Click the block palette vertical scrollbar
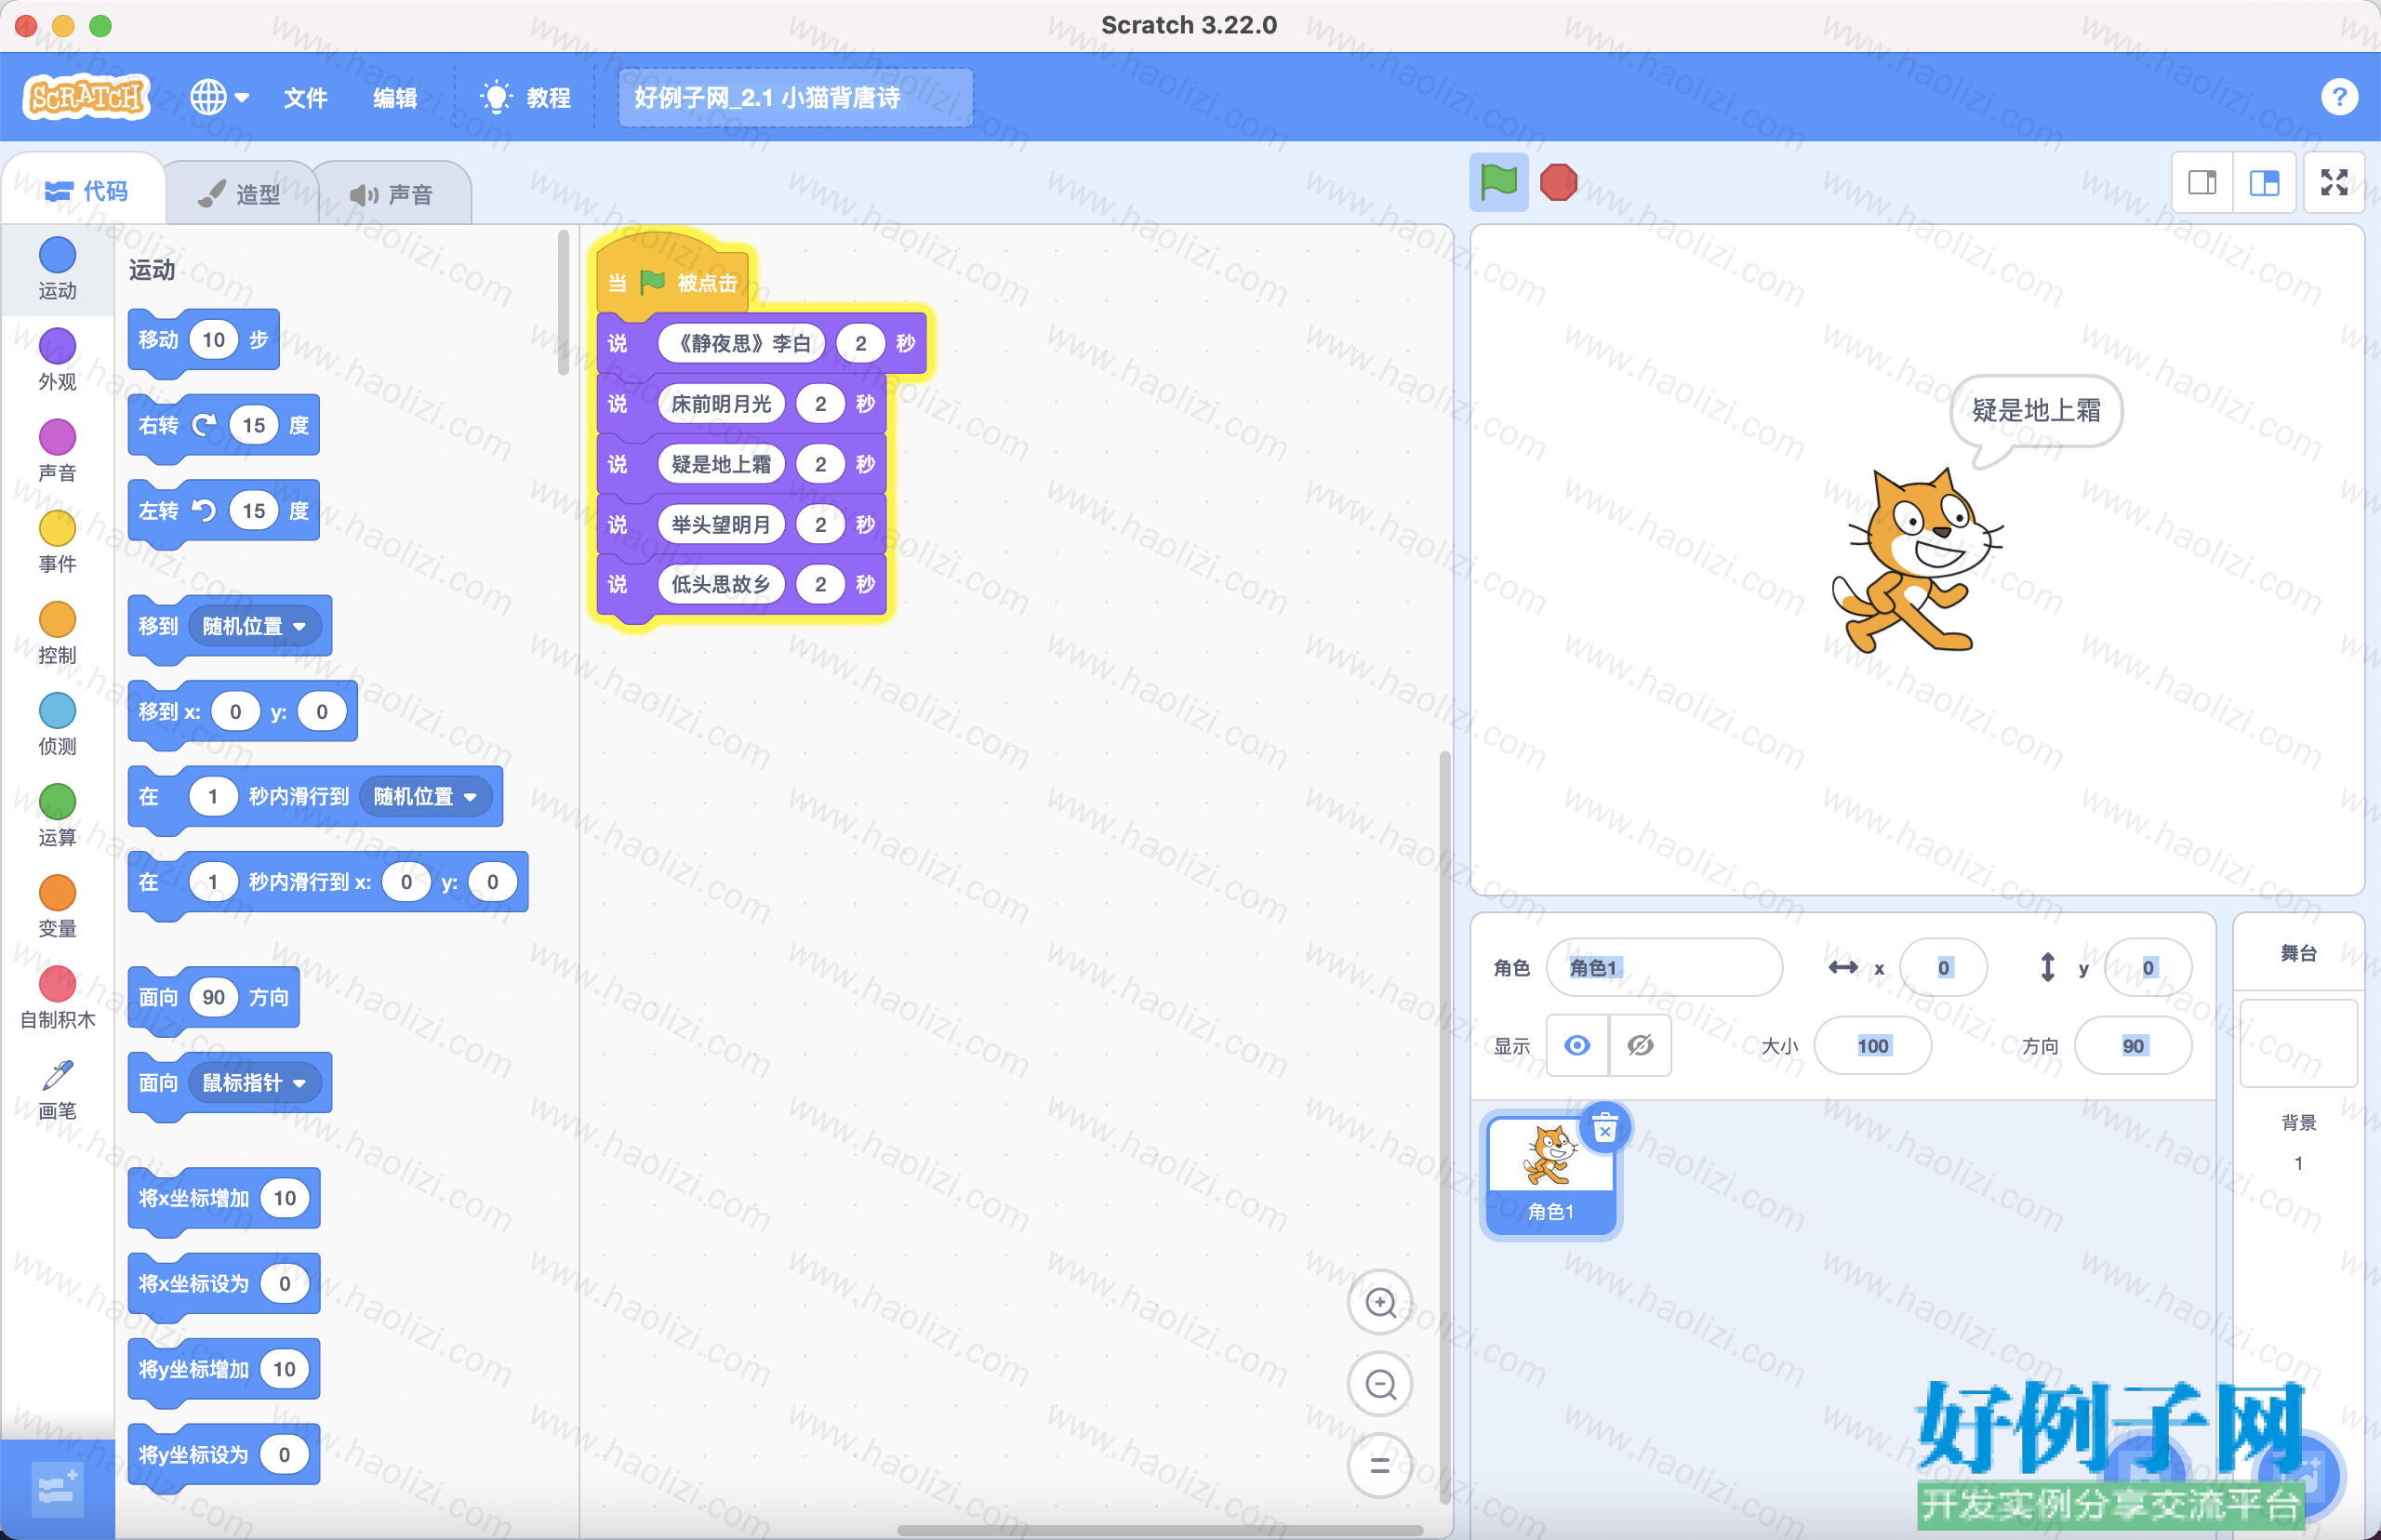Viewport: 2381px width, 1540px height. pos(563,302)
